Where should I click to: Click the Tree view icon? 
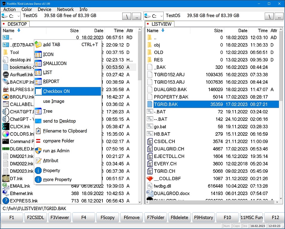(38, 111)
